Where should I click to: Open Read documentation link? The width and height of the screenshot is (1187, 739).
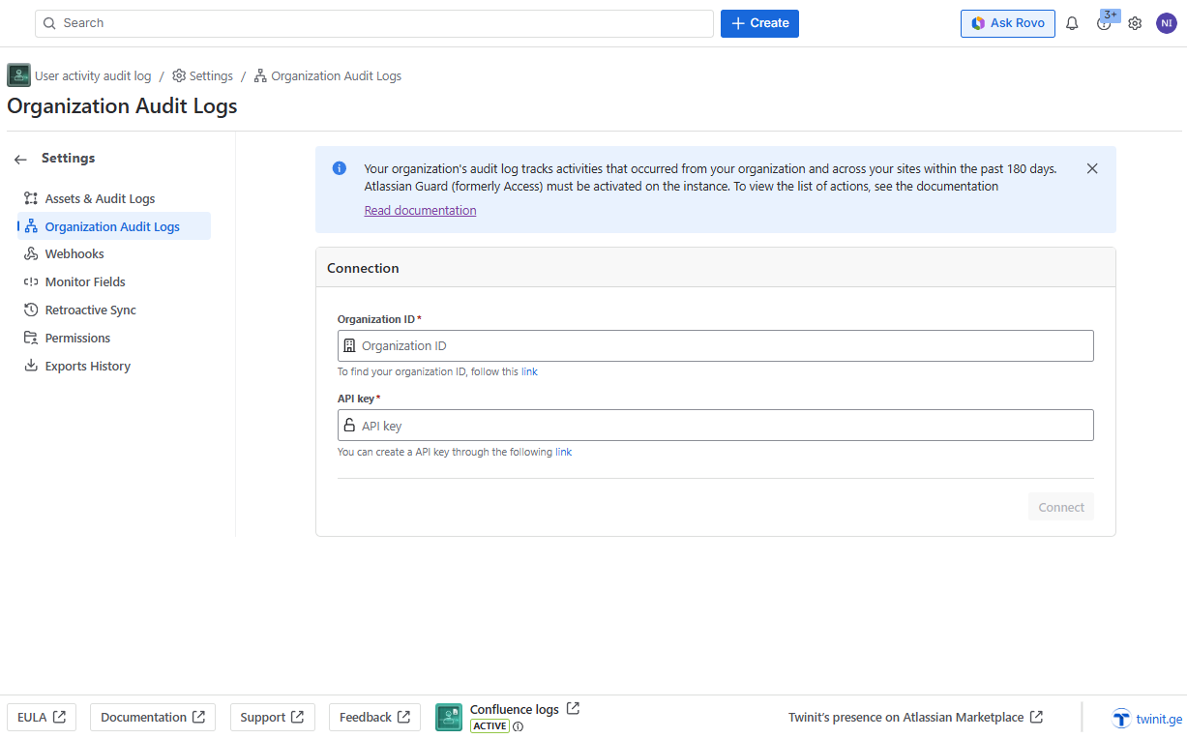pyautogui.click(x=420, y=210)
